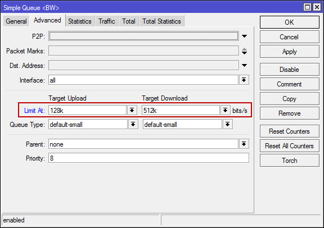
Task: Click the Priority field with 8
Action: pos(148,158)
